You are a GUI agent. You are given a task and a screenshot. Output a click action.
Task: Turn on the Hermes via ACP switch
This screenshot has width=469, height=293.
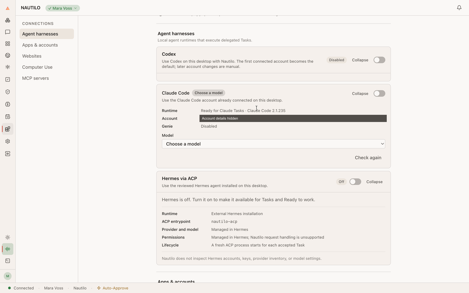pos(355,182)
